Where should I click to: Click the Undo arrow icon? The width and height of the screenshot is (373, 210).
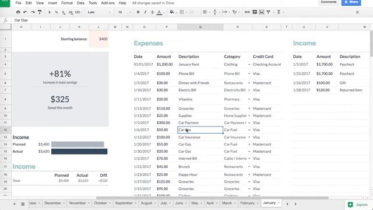[x=25, y=12]
